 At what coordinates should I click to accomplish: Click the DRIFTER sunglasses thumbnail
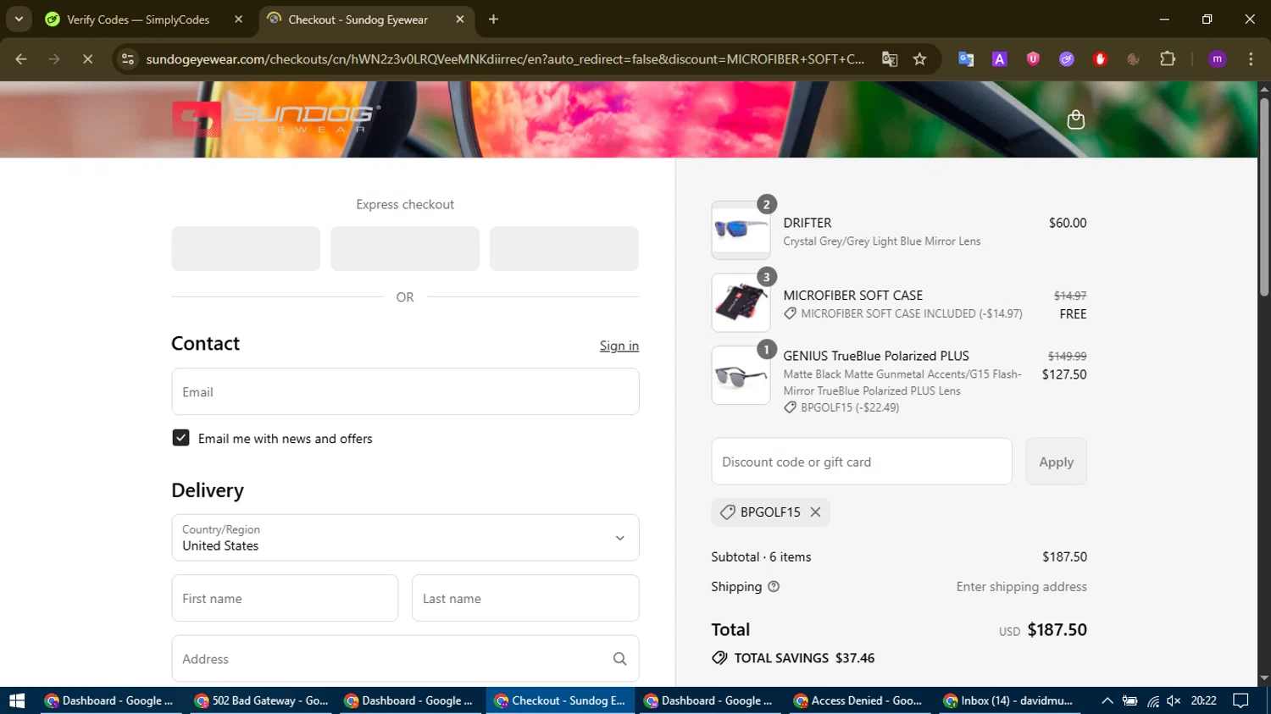[x=741, y=230]
